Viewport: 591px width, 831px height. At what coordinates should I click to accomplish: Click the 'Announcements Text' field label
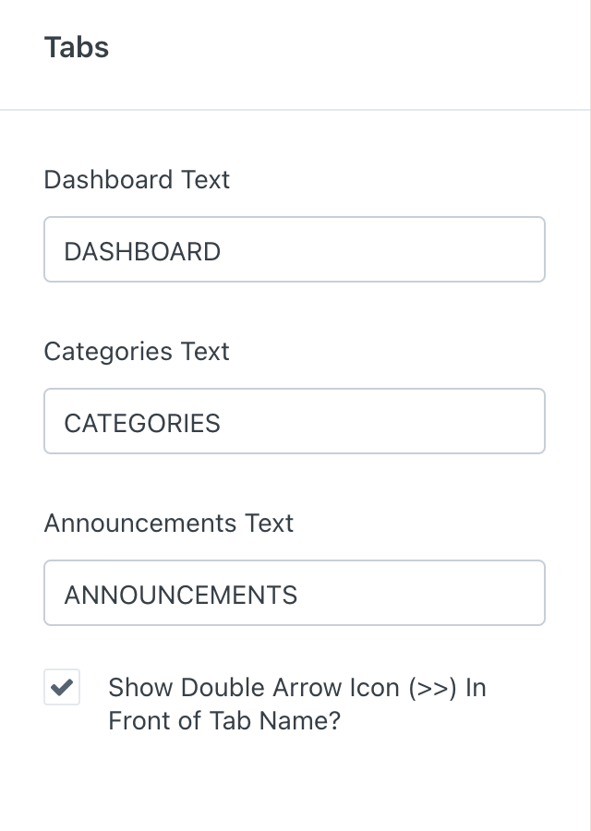click(169, 523)
